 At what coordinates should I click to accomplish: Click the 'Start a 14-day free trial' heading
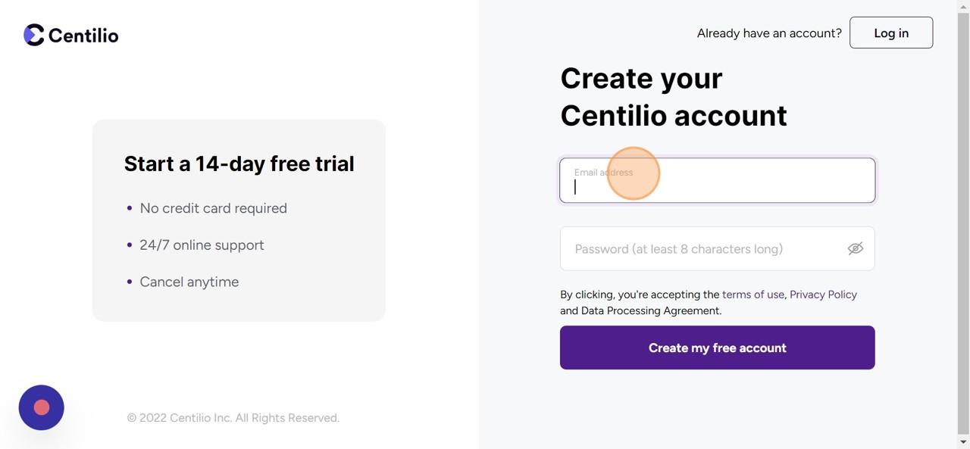pyautogui.click(x=239, y=164)
